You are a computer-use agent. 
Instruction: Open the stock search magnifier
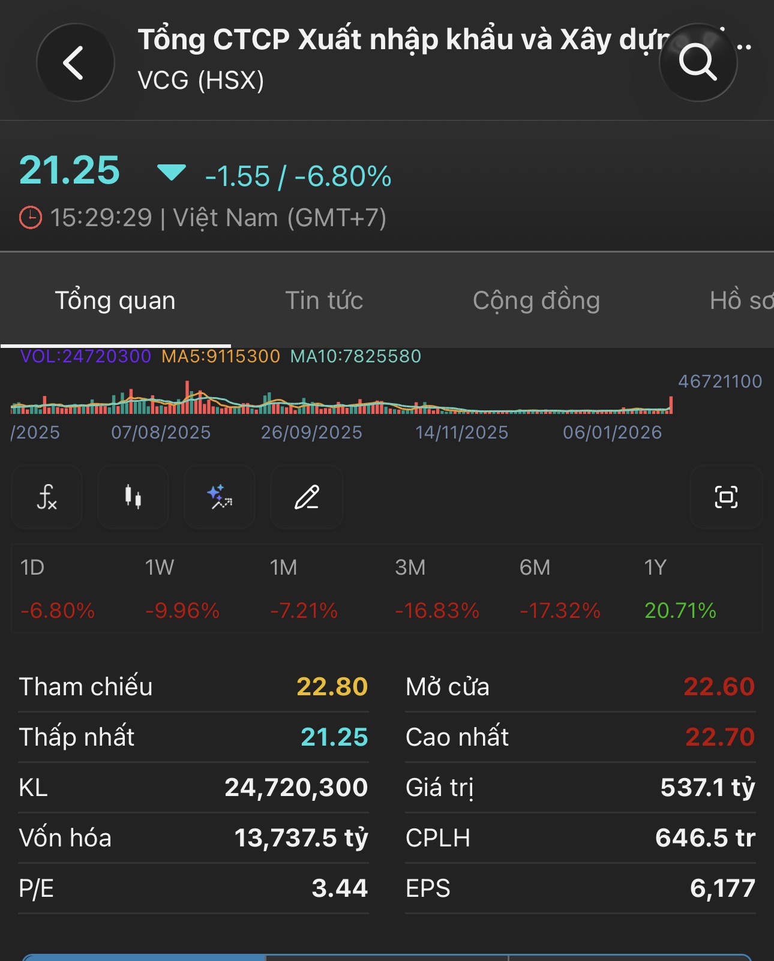[698, 62]
